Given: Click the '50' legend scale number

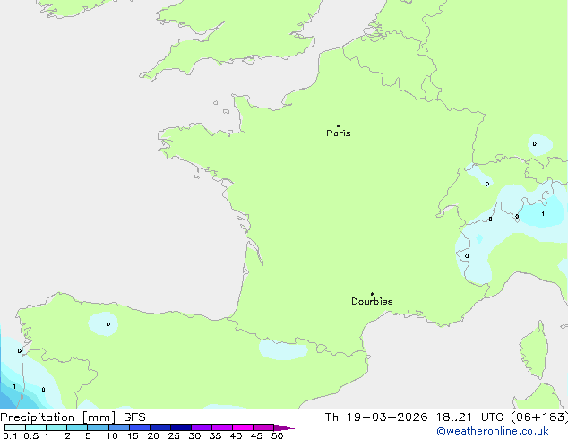Looking at the screenshot, I should click(x=277, y=435).
